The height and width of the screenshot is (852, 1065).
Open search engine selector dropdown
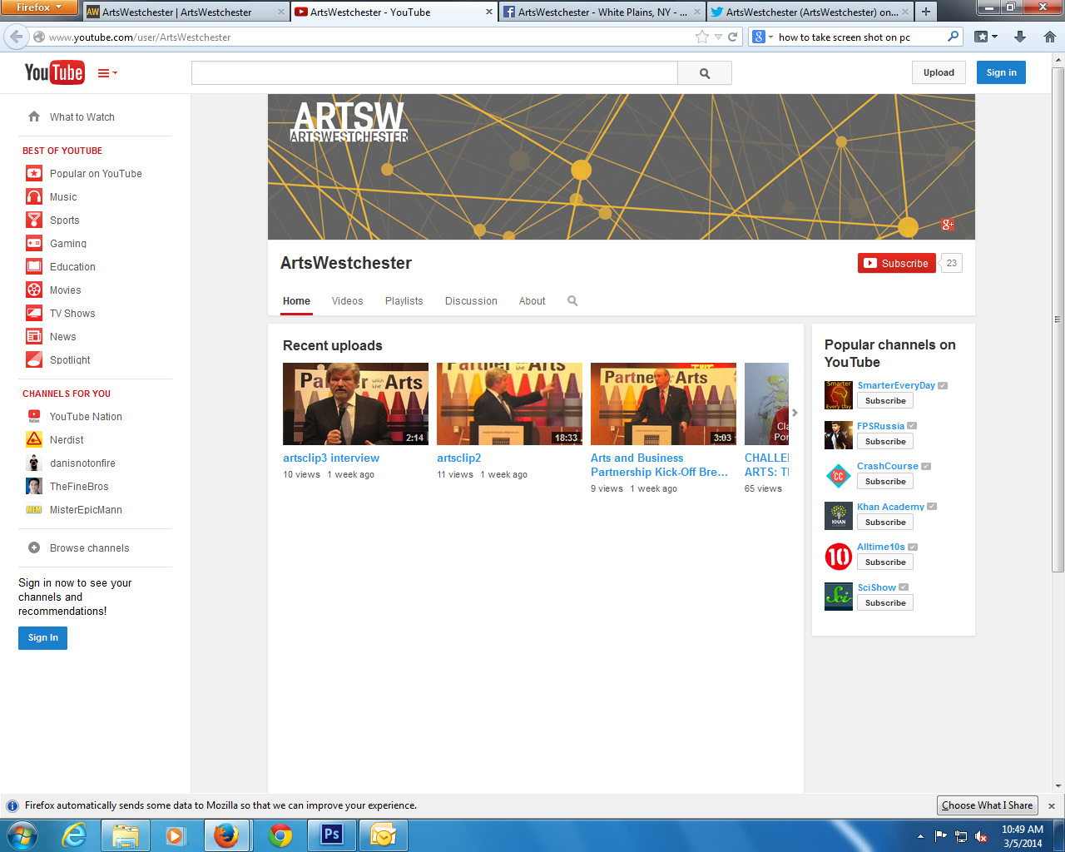(x=763, y=37)
